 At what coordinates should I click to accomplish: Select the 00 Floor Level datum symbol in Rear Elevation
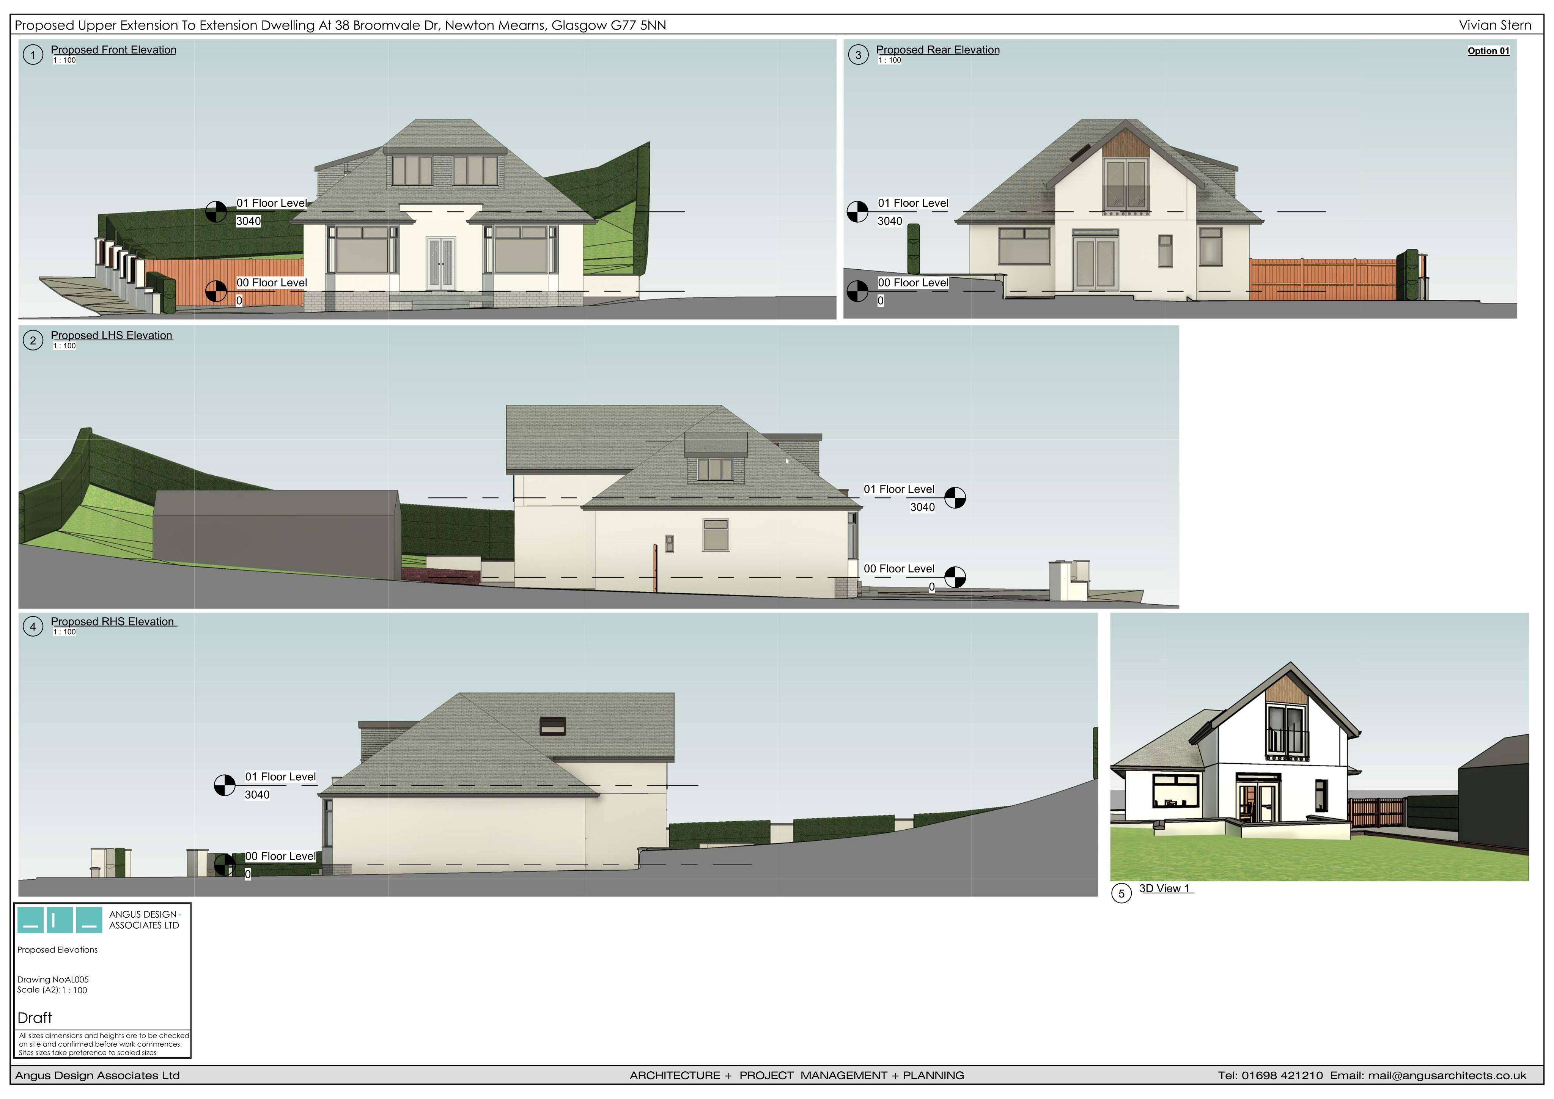point(857,292)
